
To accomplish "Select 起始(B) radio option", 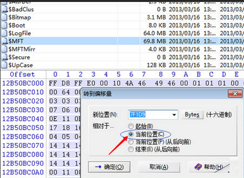I will 131,126.
